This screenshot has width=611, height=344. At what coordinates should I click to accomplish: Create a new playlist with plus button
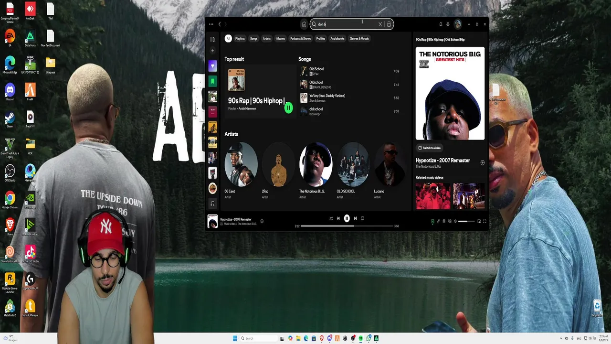pyautogui.click(x=212, y=51)
